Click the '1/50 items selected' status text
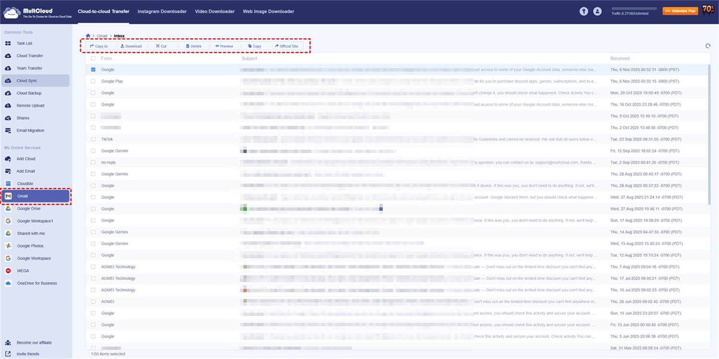 [108, 354]
